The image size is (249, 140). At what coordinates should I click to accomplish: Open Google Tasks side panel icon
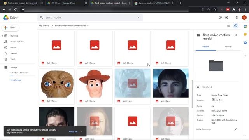coord(245,42)
